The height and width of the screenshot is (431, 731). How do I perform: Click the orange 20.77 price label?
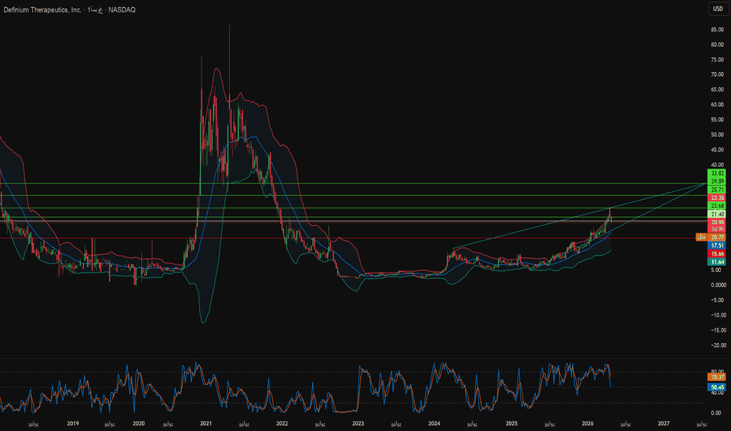[717, 237]
